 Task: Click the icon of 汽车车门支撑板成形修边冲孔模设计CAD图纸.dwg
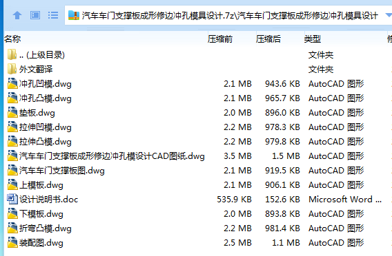12,156
